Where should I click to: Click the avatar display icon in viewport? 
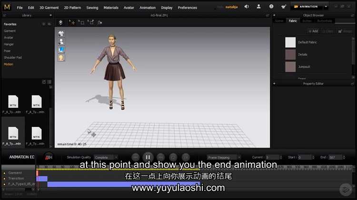click(61, 42)
